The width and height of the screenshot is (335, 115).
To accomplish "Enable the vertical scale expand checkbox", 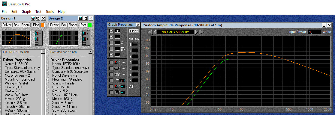I will pos(111,43).
